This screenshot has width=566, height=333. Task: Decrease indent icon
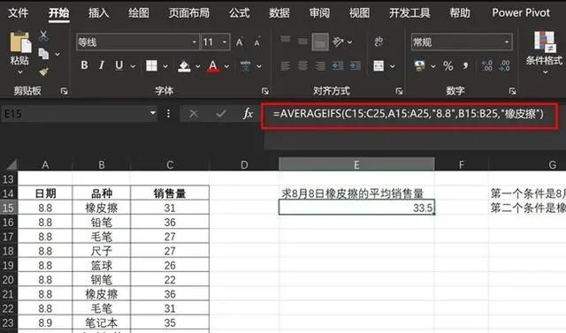(x=338, y=65)
